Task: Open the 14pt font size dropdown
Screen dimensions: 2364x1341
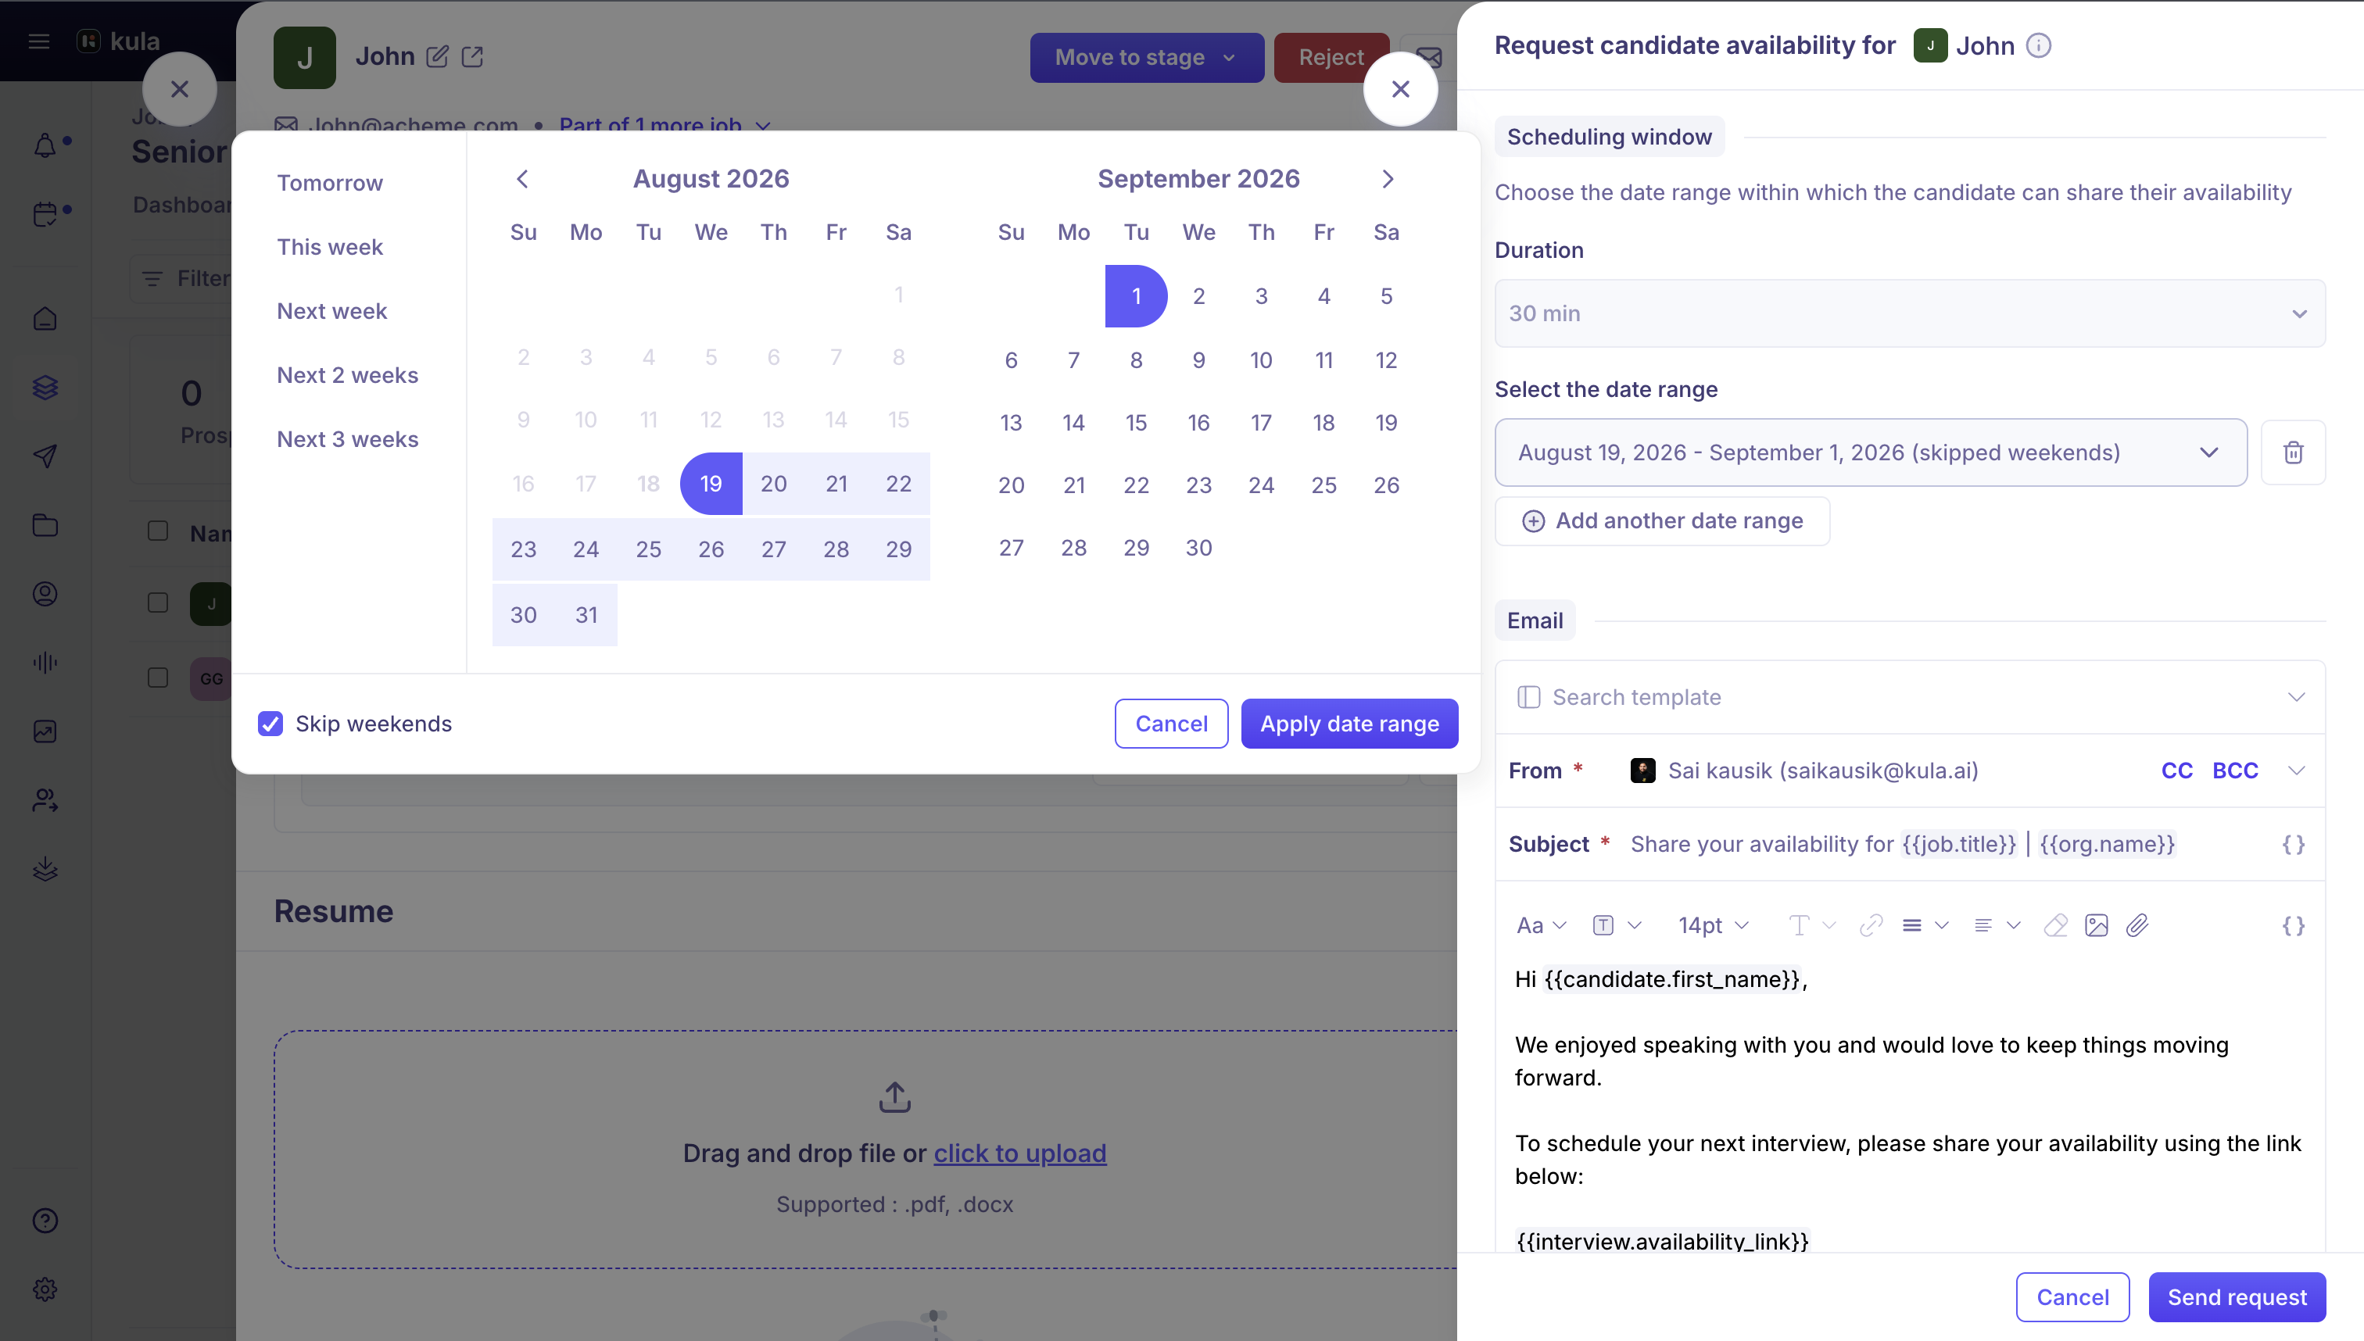Action: (1713, 924)
